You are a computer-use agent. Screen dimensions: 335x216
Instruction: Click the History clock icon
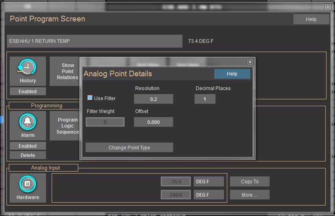(28, 68)
